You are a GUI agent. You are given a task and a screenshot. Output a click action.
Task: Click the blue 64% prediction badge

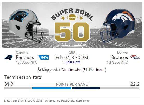coord(43,58)
